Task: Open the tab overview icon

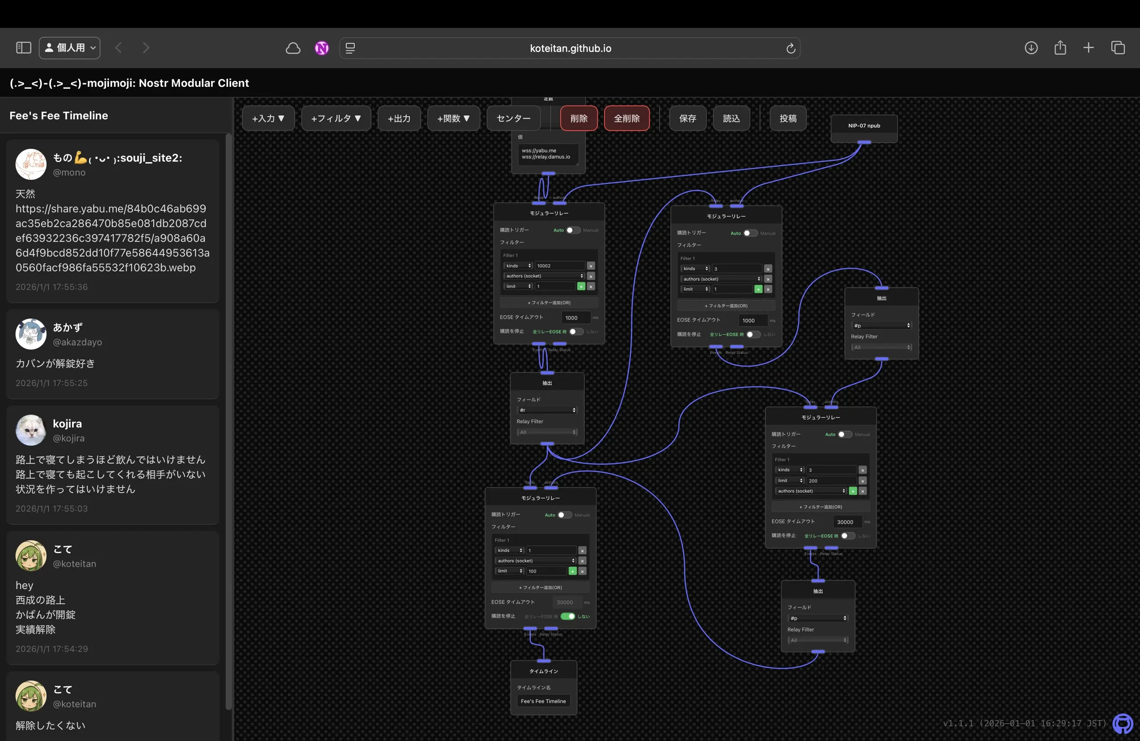Action: (1117, 48)
